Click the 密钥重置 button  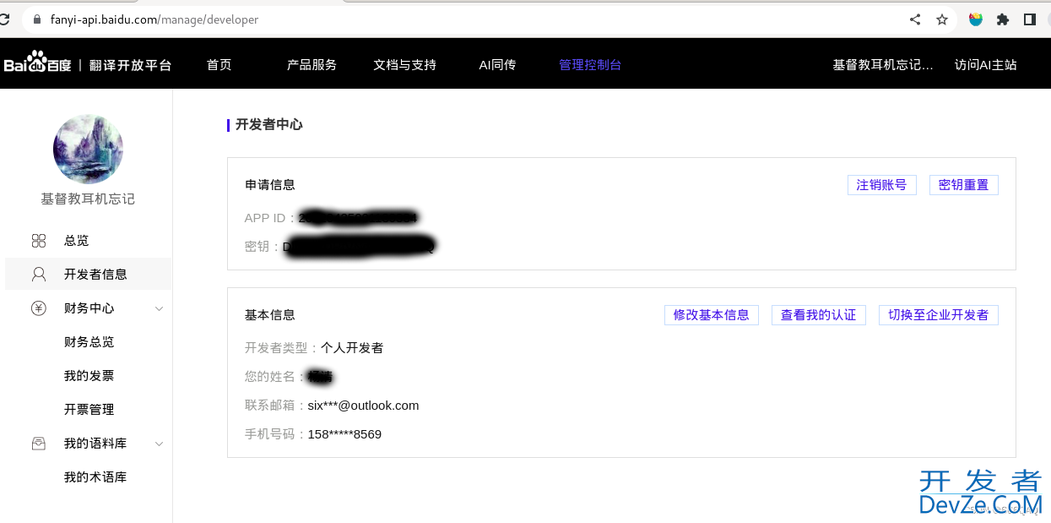[964, 185]
